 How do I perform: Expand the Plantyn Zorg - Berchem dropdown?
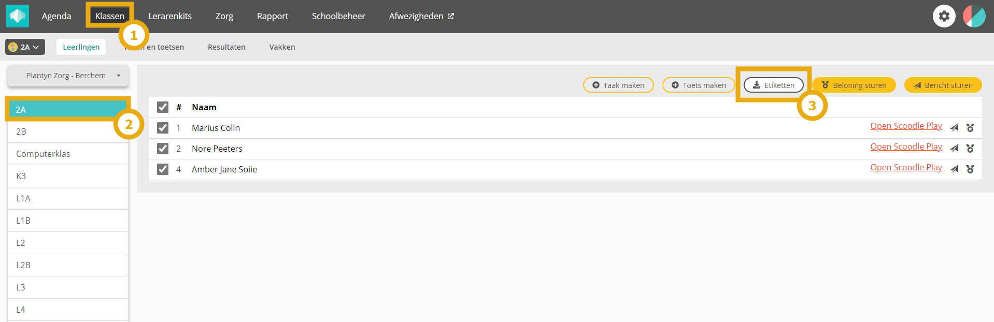click(x=68, y=76)
